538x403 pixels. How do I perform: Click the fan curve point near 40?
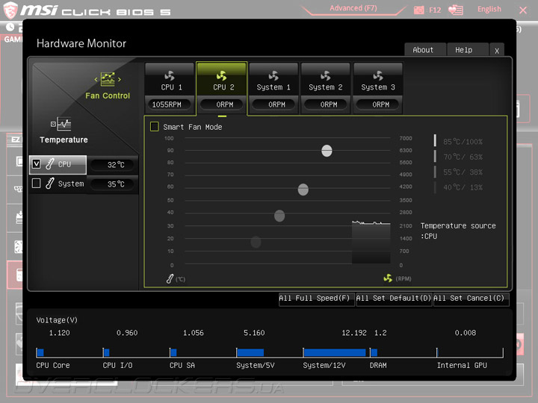[279, 216]
